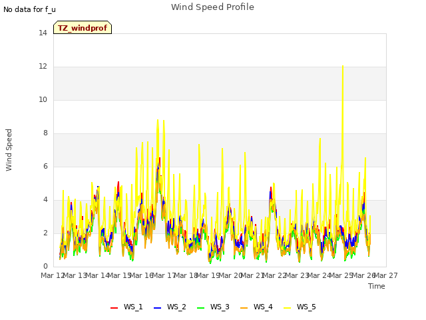The image size is (426, 320).
Task: Toggle the WS_3 legend entry
Action: click(213, 307)
